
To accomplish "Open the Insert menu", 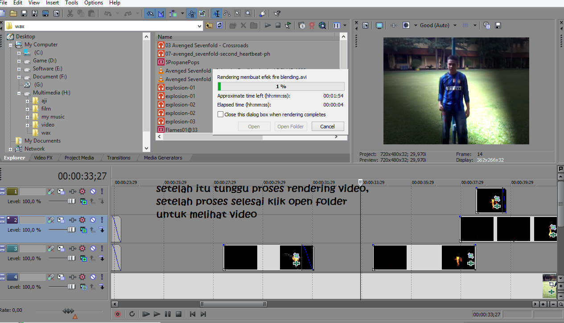I will pos(52,3).
